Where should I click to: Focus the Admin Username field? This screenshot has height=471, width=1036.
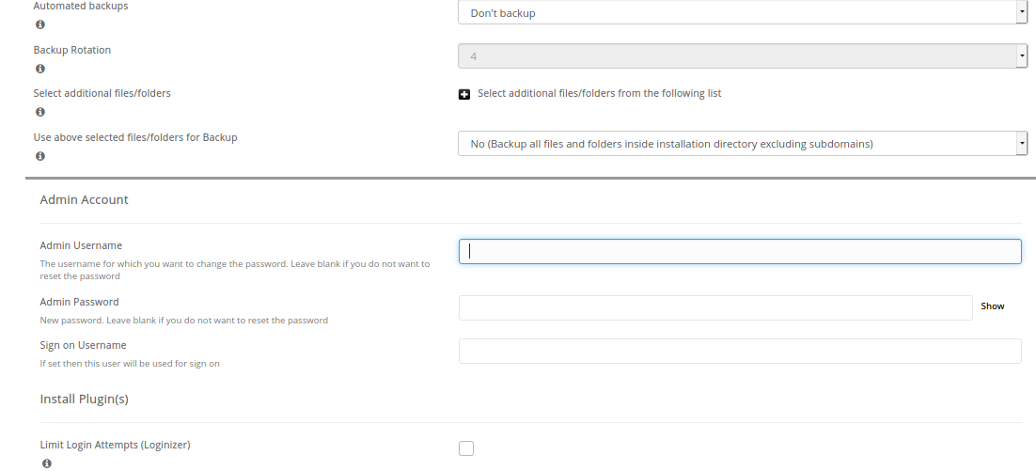tap(740, 252)
